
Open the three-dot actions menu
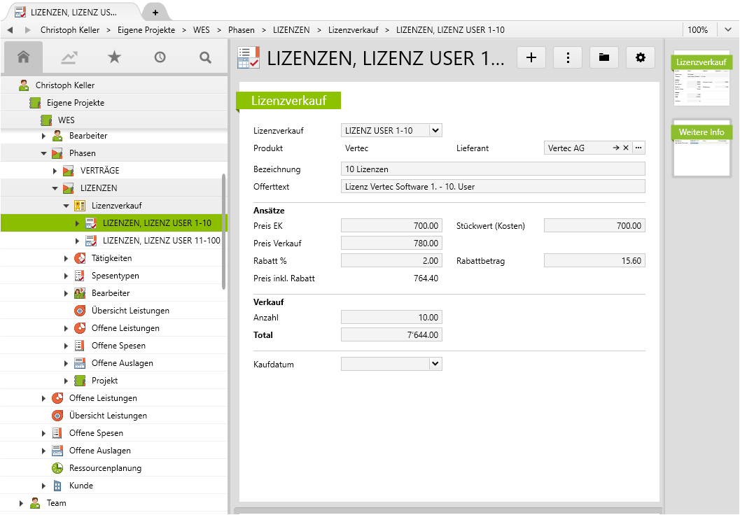568,58
